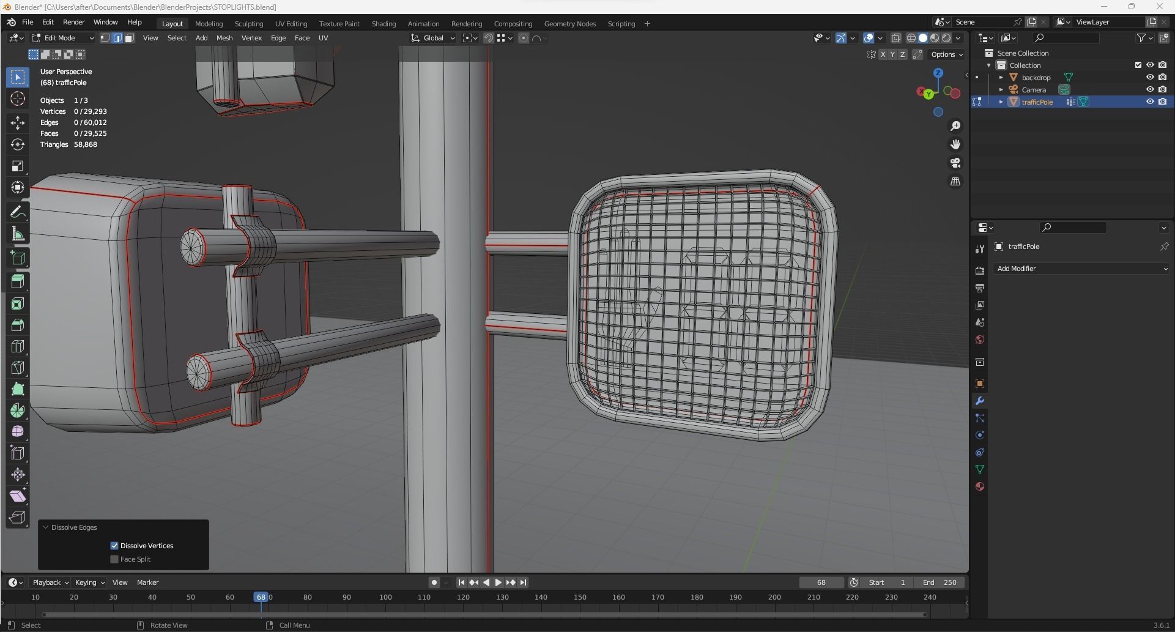
Task: Select the Extrude Region tool
Action: pyautogui.click(x=18, y=281)
